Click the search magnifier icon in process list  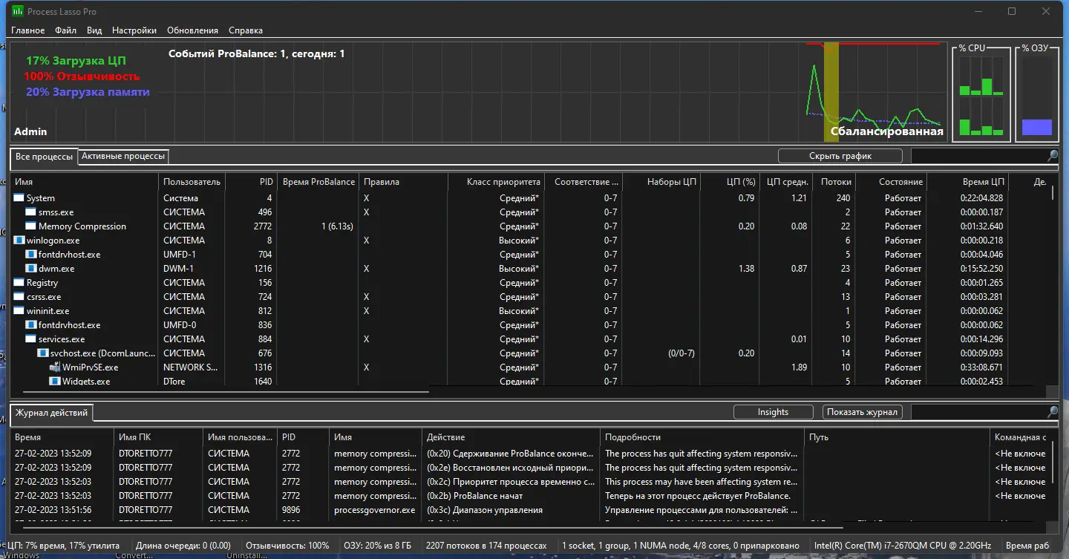(x=1053, y=156)
